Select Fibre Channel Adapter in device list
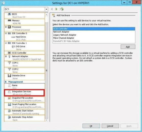Viewport: 142px width, 132px height. click(x=64, y=38)
